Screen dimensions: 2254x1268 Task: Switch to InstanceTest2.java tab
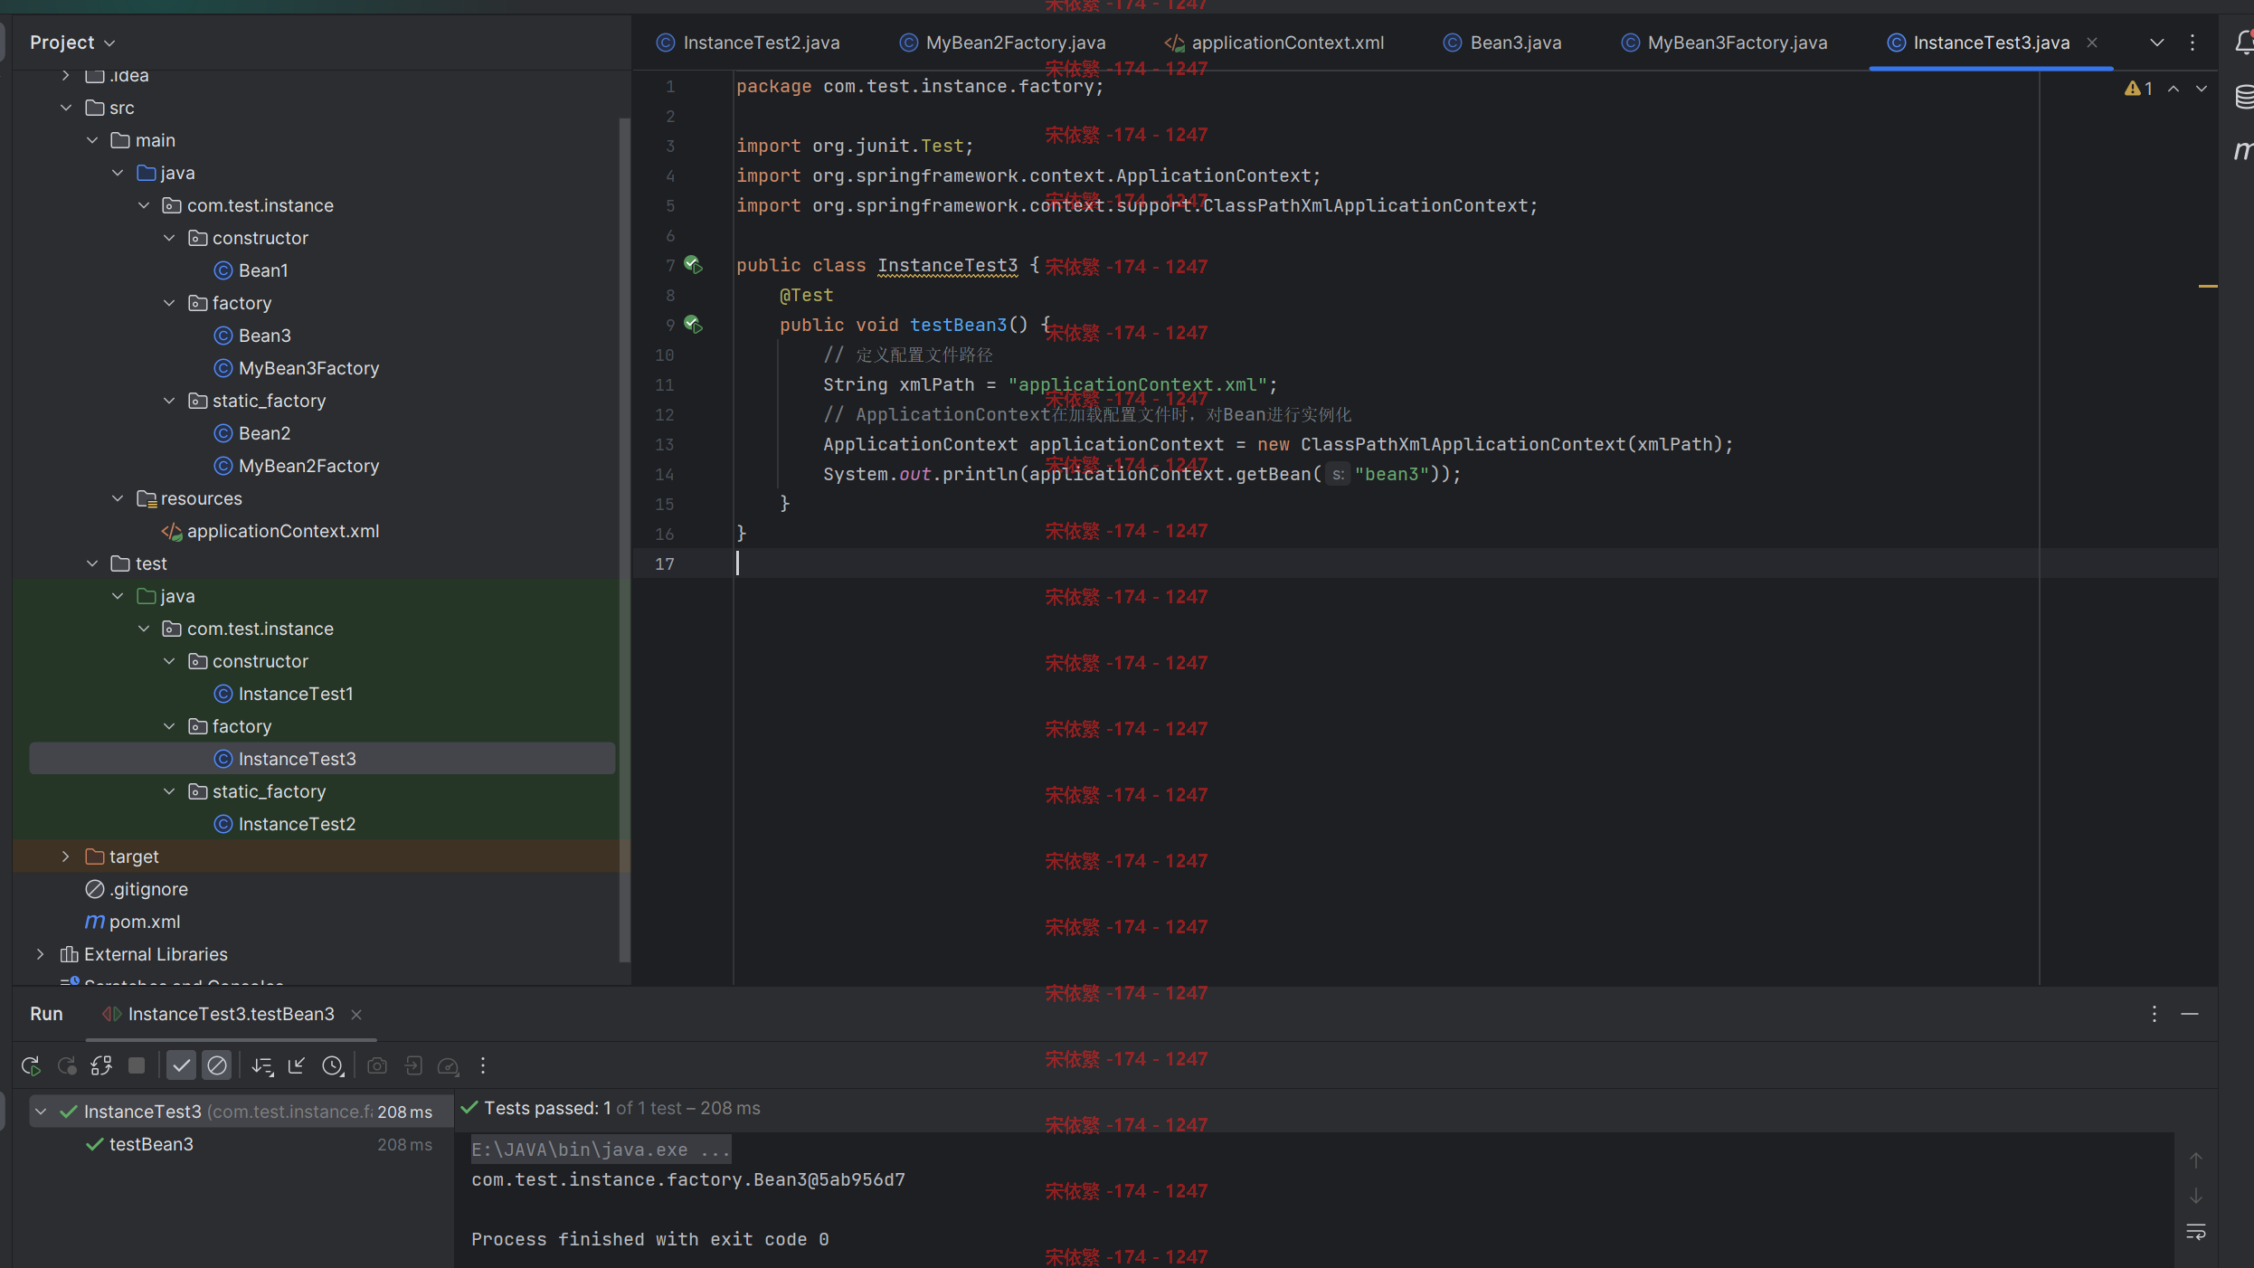pyautogui.click(x=748, y=43)
